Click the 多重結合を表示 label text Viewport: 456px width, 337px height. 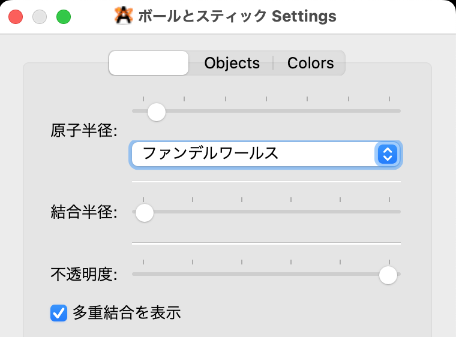(127, 312)
